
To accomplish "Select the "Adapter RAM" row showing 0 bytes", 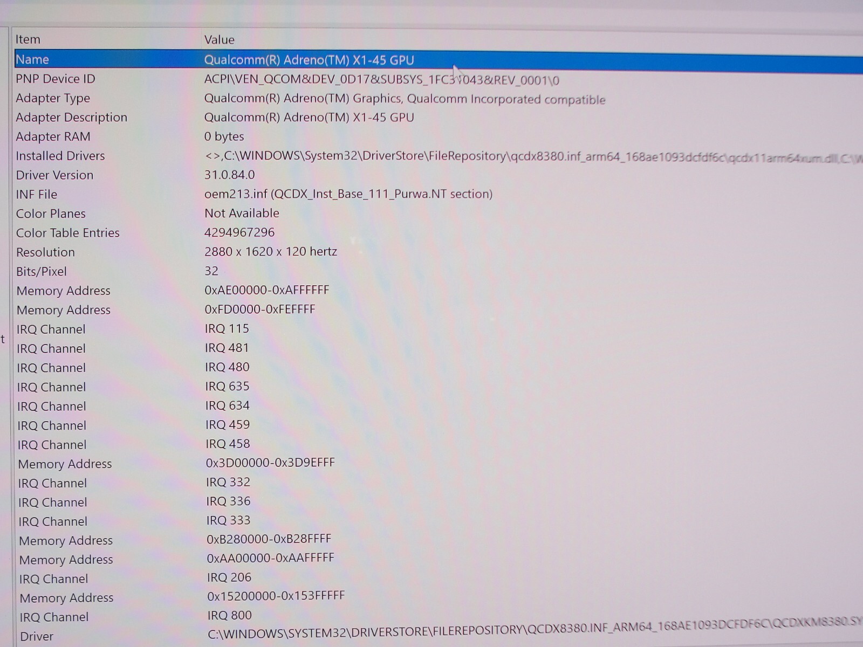I will [x=438, y=136].
